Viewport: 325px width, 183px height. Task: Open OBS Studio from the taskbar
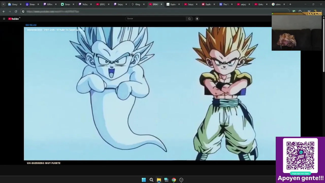click(x=181, y=180)
